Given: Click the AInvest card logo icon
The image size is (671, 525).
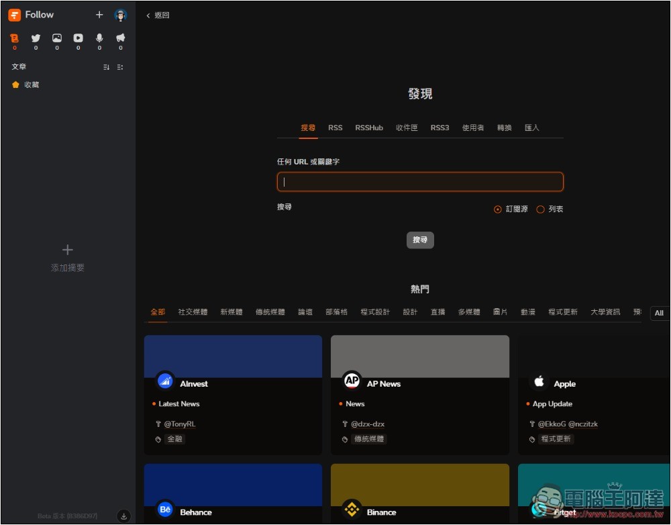Looking at the screenshot, I should point(165,381).
